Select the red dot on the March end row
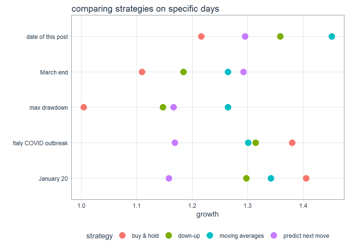This screenshot has height=249, width=348. pos(142,72)
